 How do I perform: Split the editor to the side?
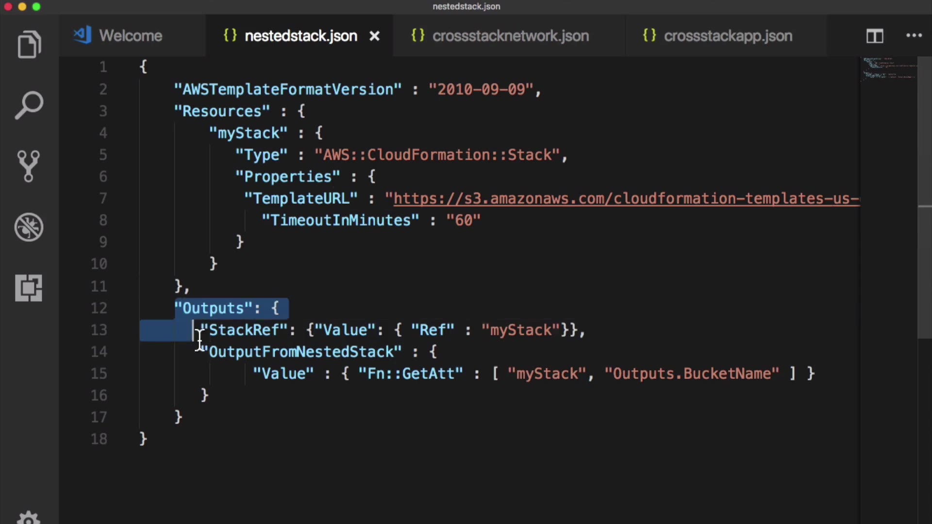click(875, 36)
